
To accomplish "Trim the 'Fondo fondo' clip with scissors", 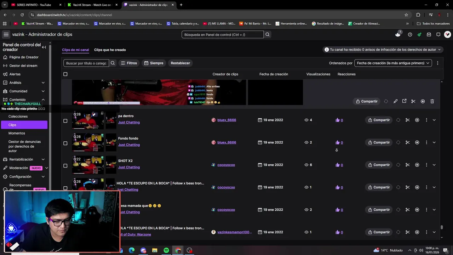I will click(x=407, y=142).
